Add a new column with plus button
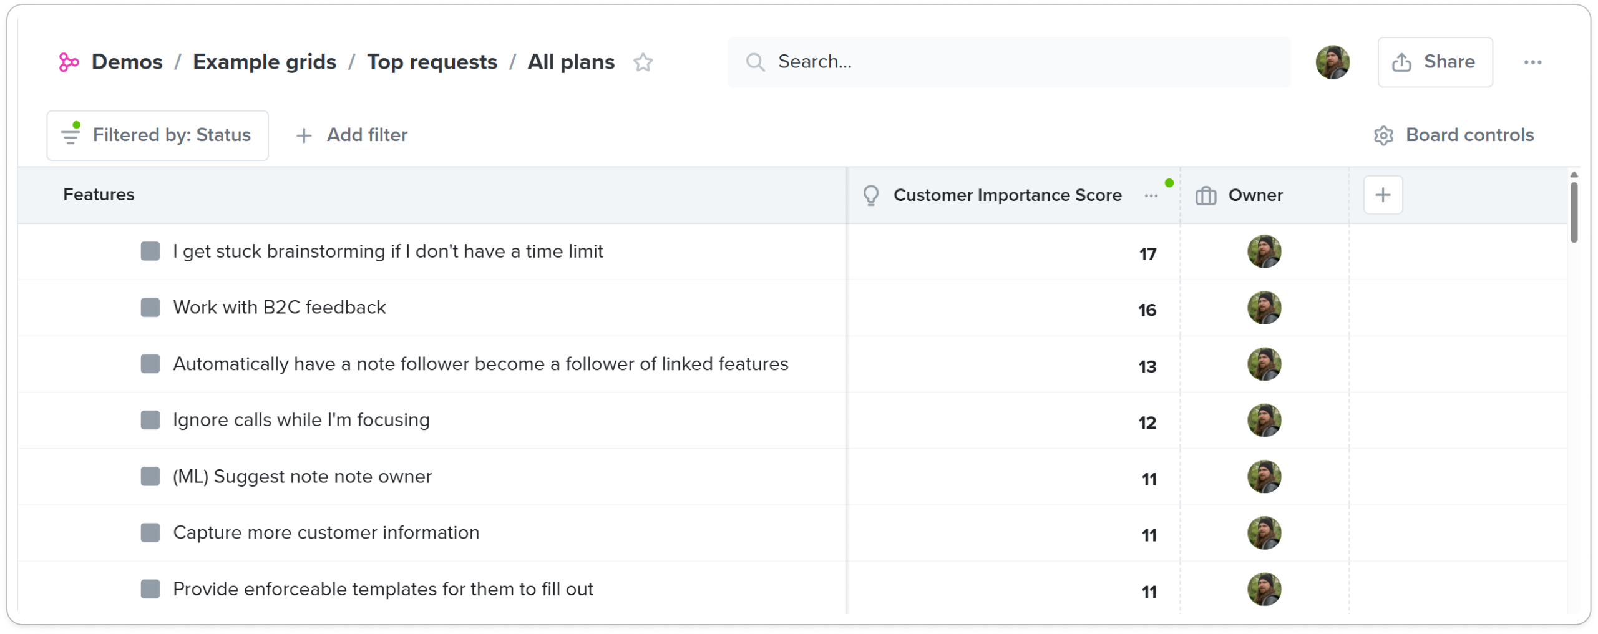The height and width of the screenshot is (634, 1598). pyautogui.click(x=1383, y=195)
